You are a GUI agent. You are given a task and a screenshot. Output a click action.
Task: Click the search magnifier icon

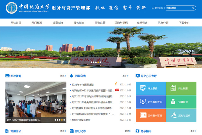click(193, 8)
